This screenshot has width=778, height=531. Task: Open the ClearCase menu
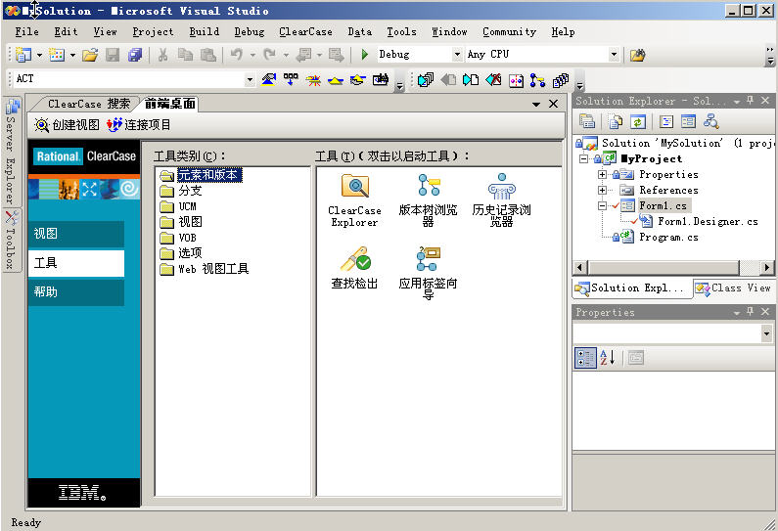pos(305,31)
